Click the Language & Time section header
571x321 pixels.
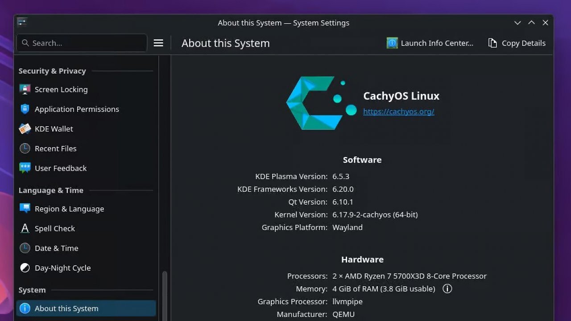click(x=51, y=190)
